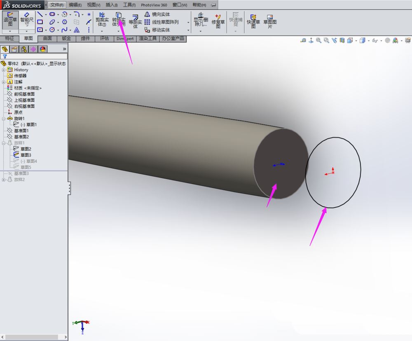Select 前视基准面 in the tree
412x341 pixels.
[x=24, y=94]
